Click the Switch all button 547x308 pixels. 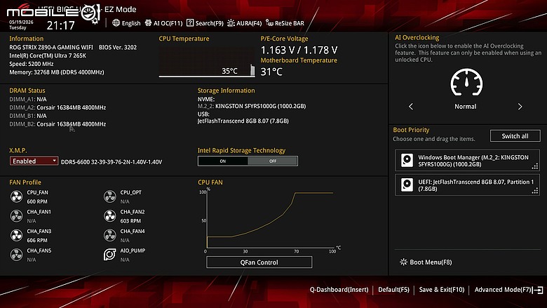pos(515,136)
